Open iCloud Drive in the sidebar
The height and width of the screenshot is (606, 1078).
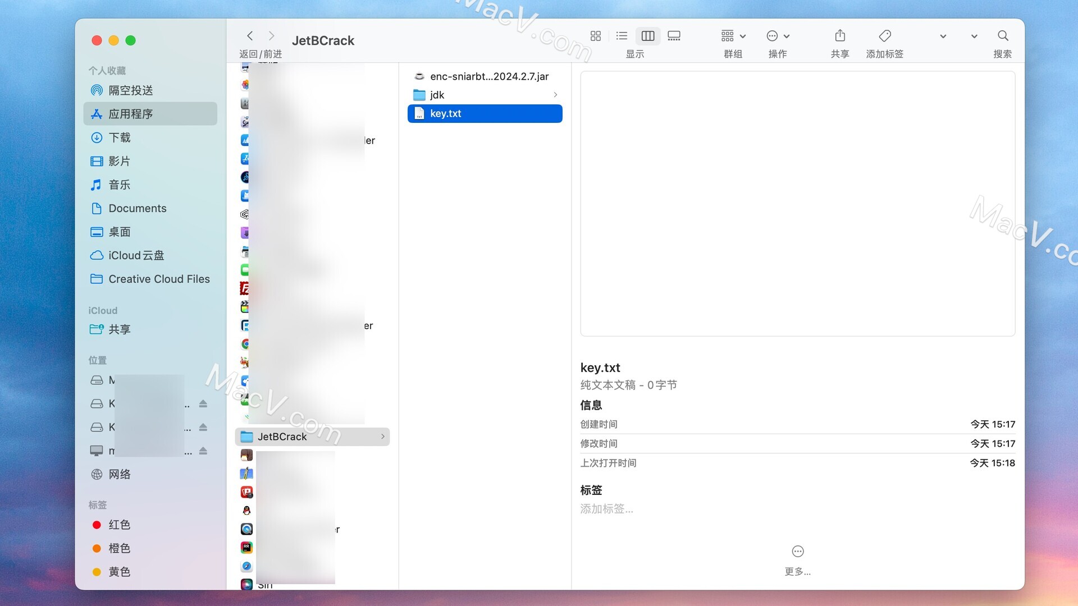pos(136,255)
